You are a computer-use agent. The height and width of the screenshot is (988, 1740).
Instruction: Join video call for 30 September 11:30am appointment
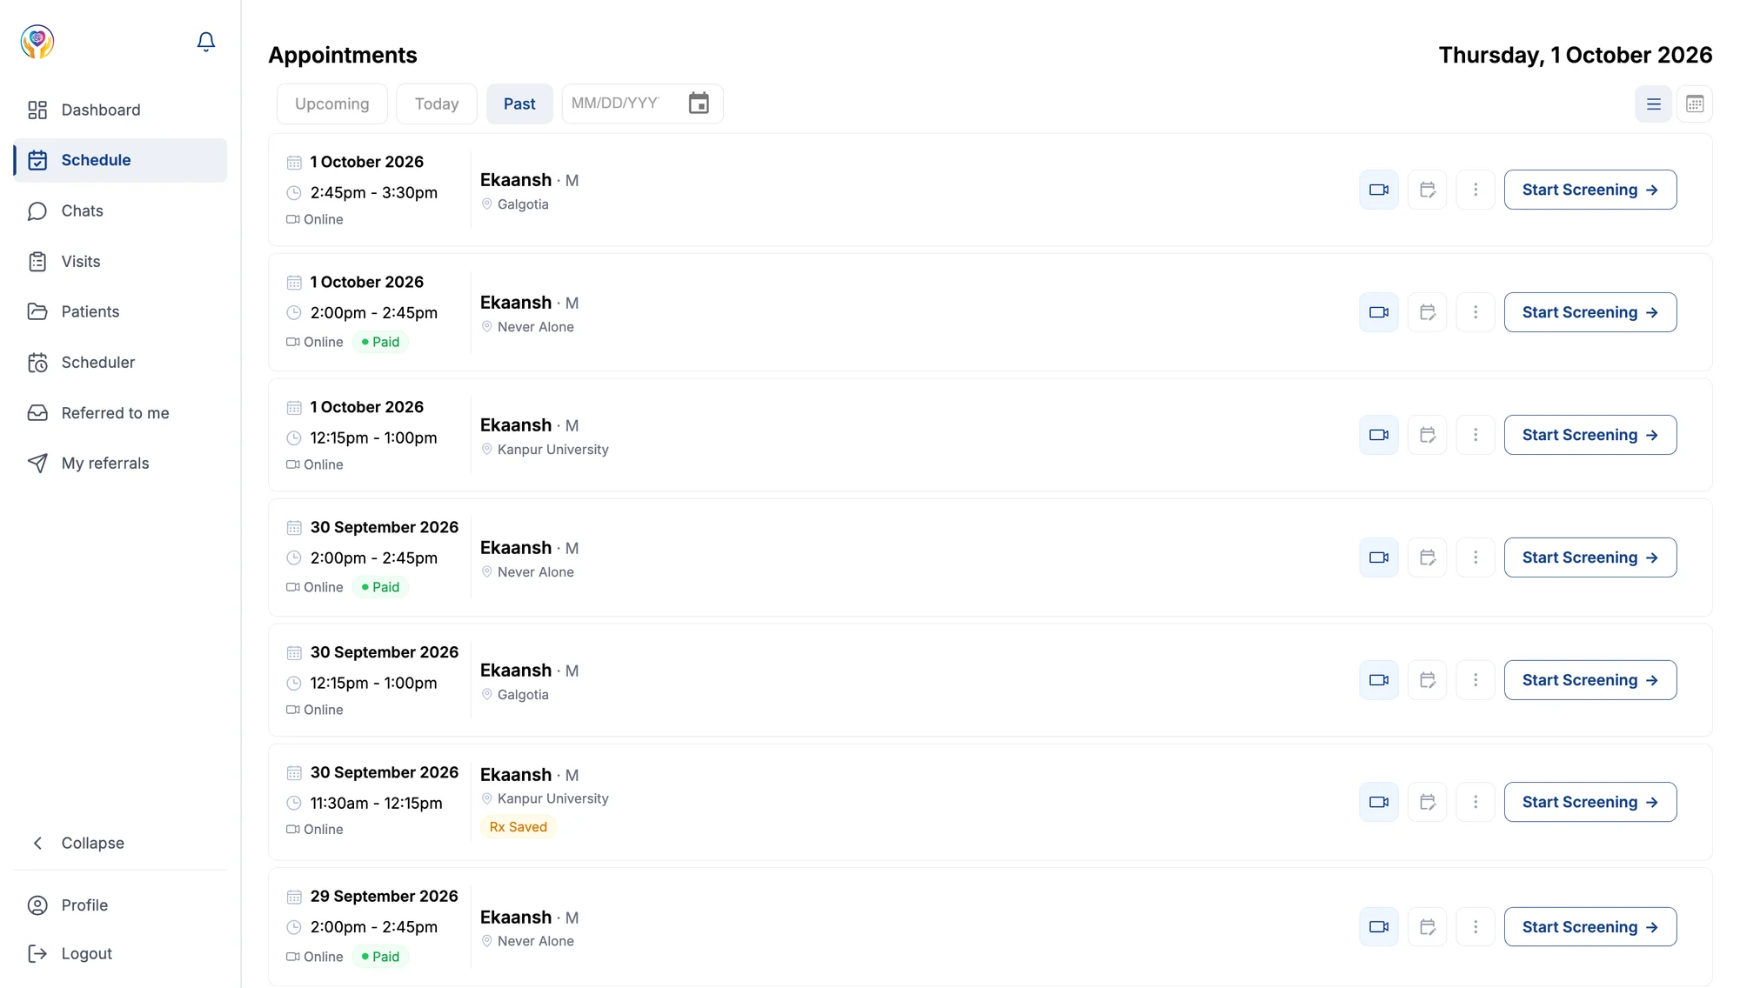coord(1379,802)
